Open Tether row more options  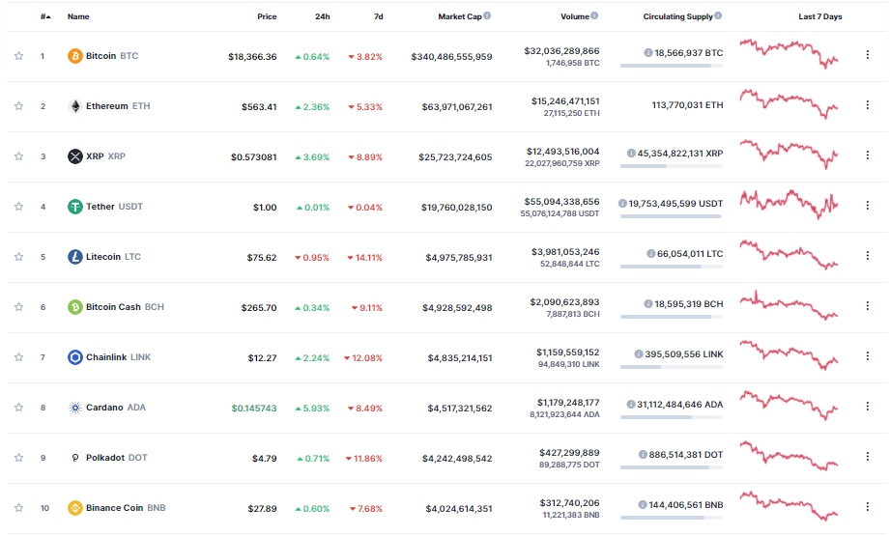[x=868, y=206]
